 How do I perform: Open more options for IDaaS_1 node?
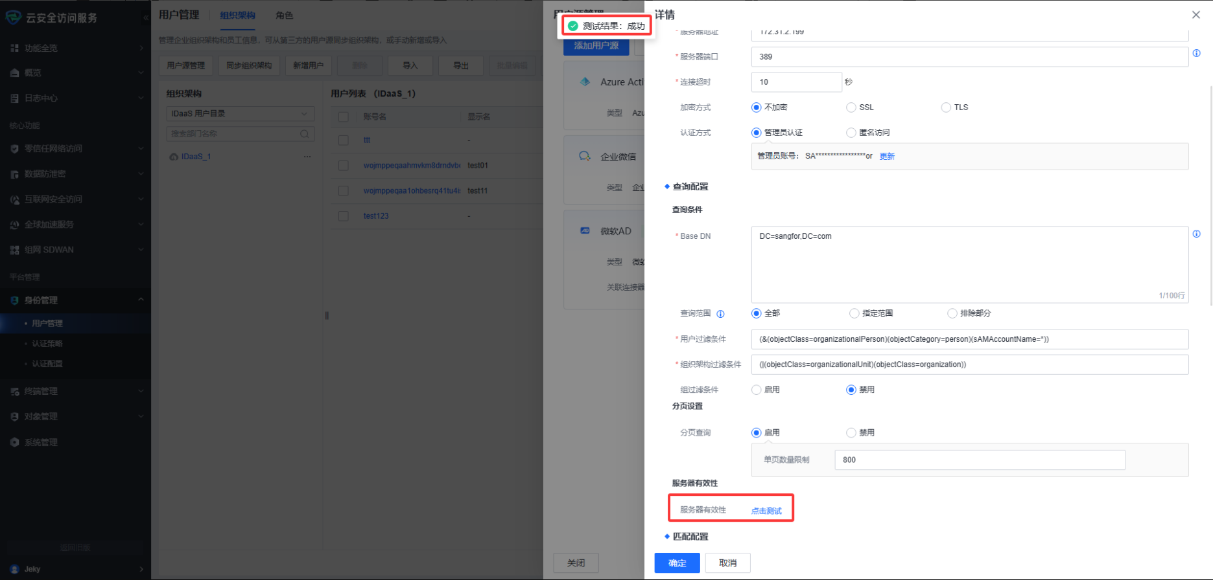click(x=307, y=157)
